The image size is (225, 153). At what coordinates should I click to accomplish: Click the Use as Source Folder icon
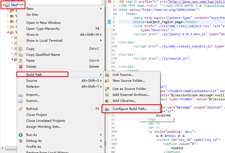click(x=107, y=89)
